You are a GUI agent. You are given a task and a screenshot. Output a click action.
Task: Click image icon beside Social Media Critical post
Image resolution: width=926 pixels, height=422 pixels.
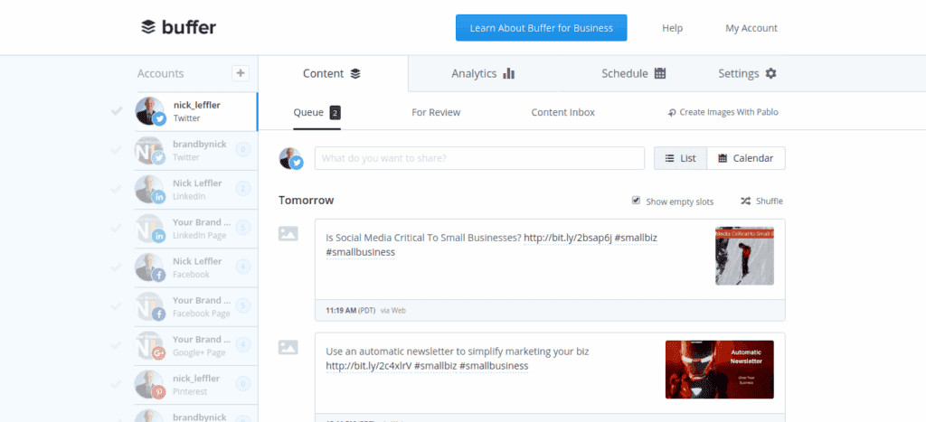(x=288, y=234)
